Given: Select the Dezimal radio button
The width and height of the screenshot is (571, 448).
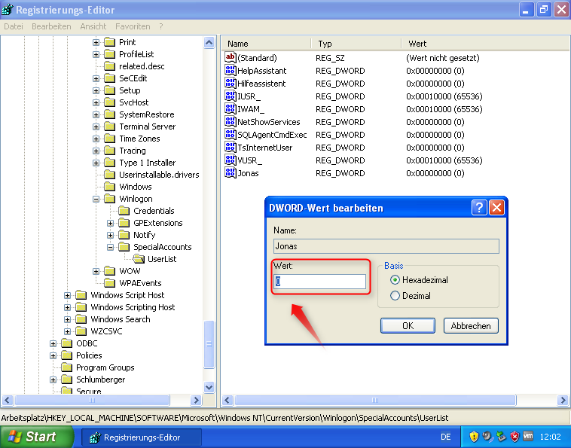Looking at the screenshot, I should tap(395, 295).
